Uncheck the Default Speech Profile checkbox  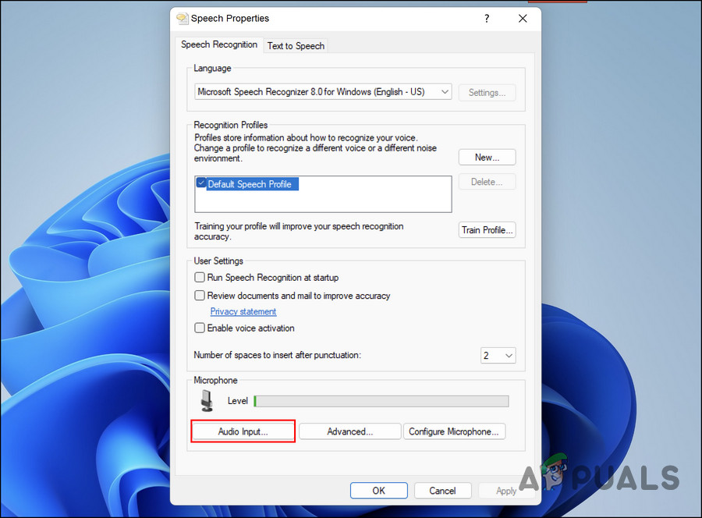(201, 183)
